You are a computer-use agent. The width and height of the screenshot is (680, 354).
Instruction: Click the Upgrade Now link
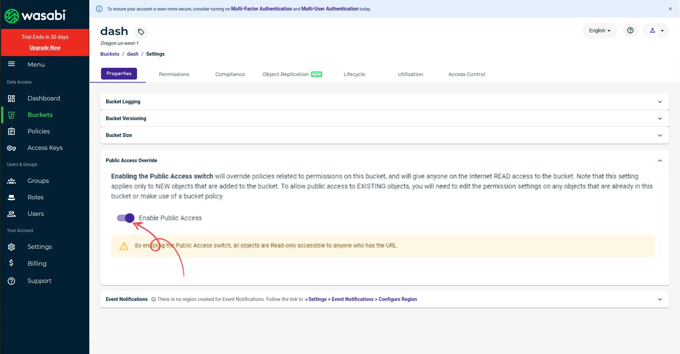[45, 48]
